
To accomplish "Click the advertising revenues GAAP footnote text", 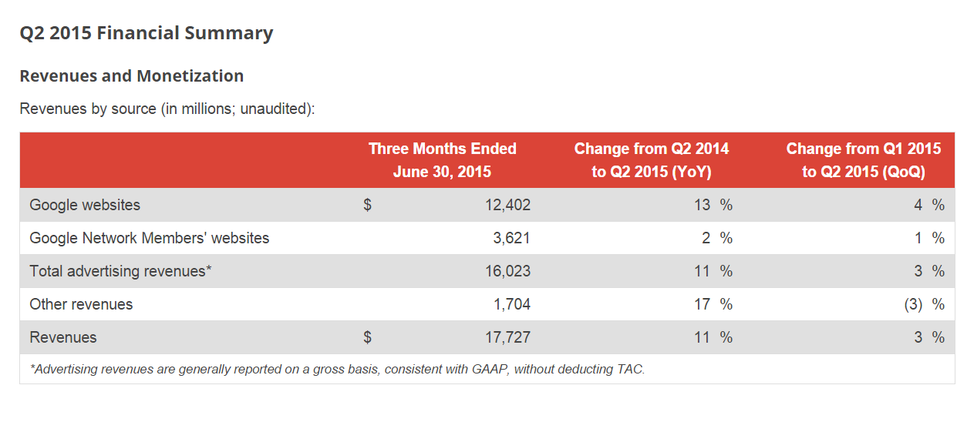I will (x=337, y=370).
